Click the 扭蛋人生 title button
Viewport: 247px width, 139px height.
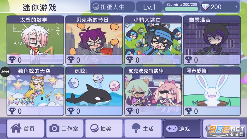coord(113,7)
